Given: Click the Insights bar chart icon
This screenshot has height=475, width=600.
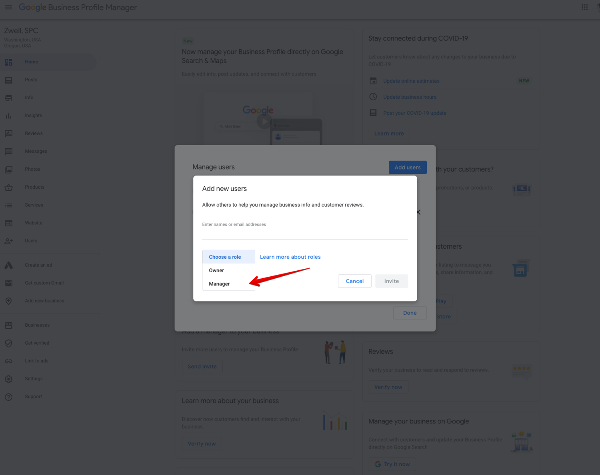Looking at the screenshot, I should pos(8,116).
